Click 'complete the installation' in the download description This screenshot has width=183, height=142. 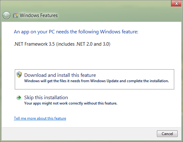148,81
